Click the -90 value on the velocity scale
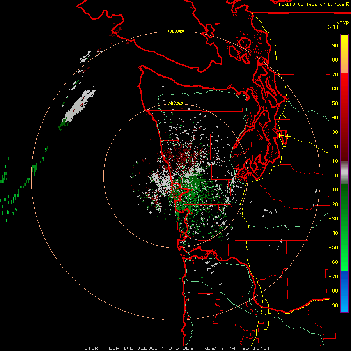Screen dimensions: 351x351 (333, 305)
